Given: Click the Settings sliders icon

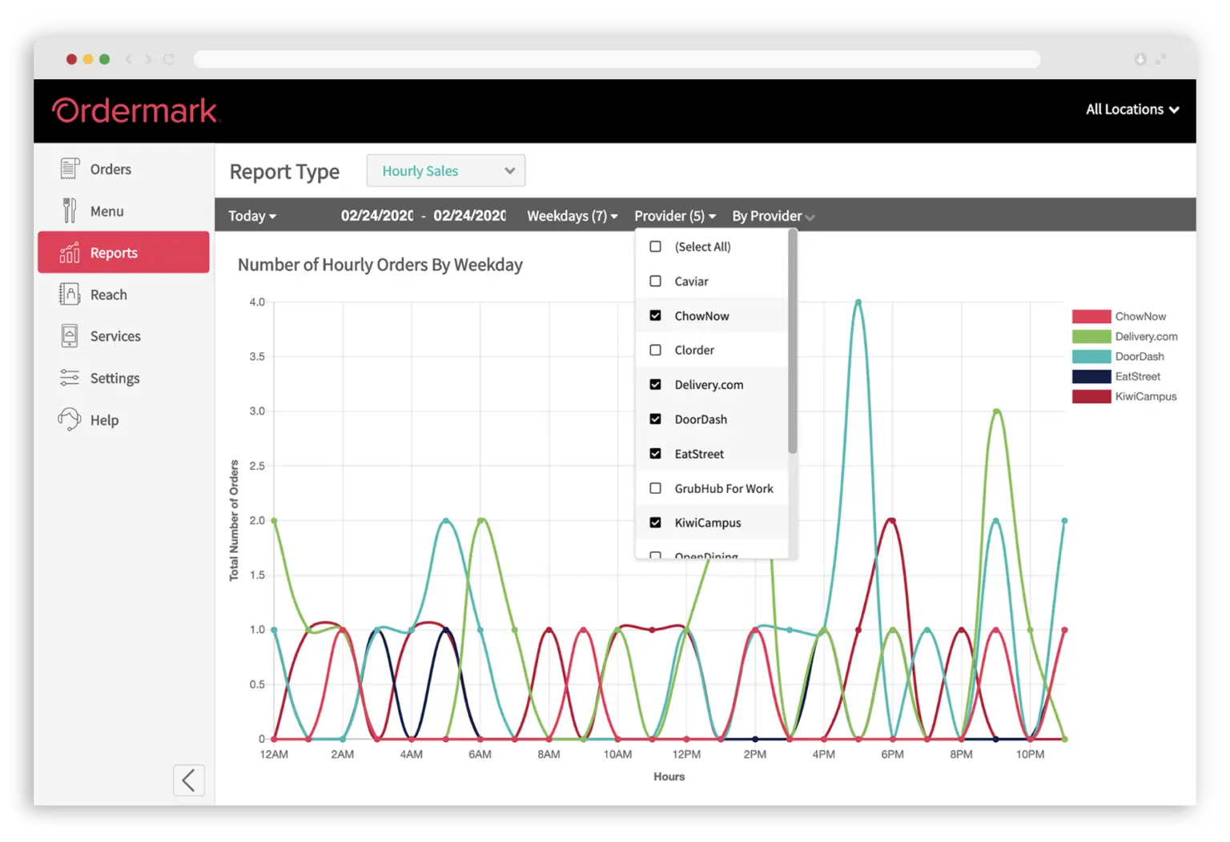Looking at the screenshot, I should [x=70, y=378].
